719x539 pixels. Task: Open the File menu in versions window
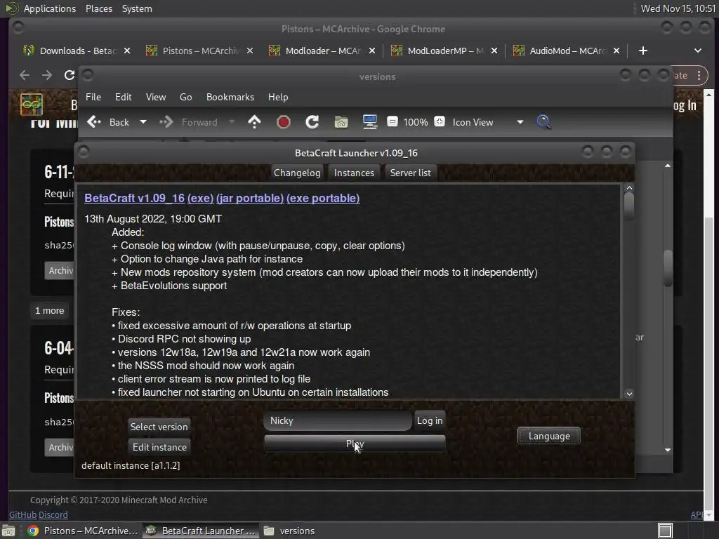[93, 97]
